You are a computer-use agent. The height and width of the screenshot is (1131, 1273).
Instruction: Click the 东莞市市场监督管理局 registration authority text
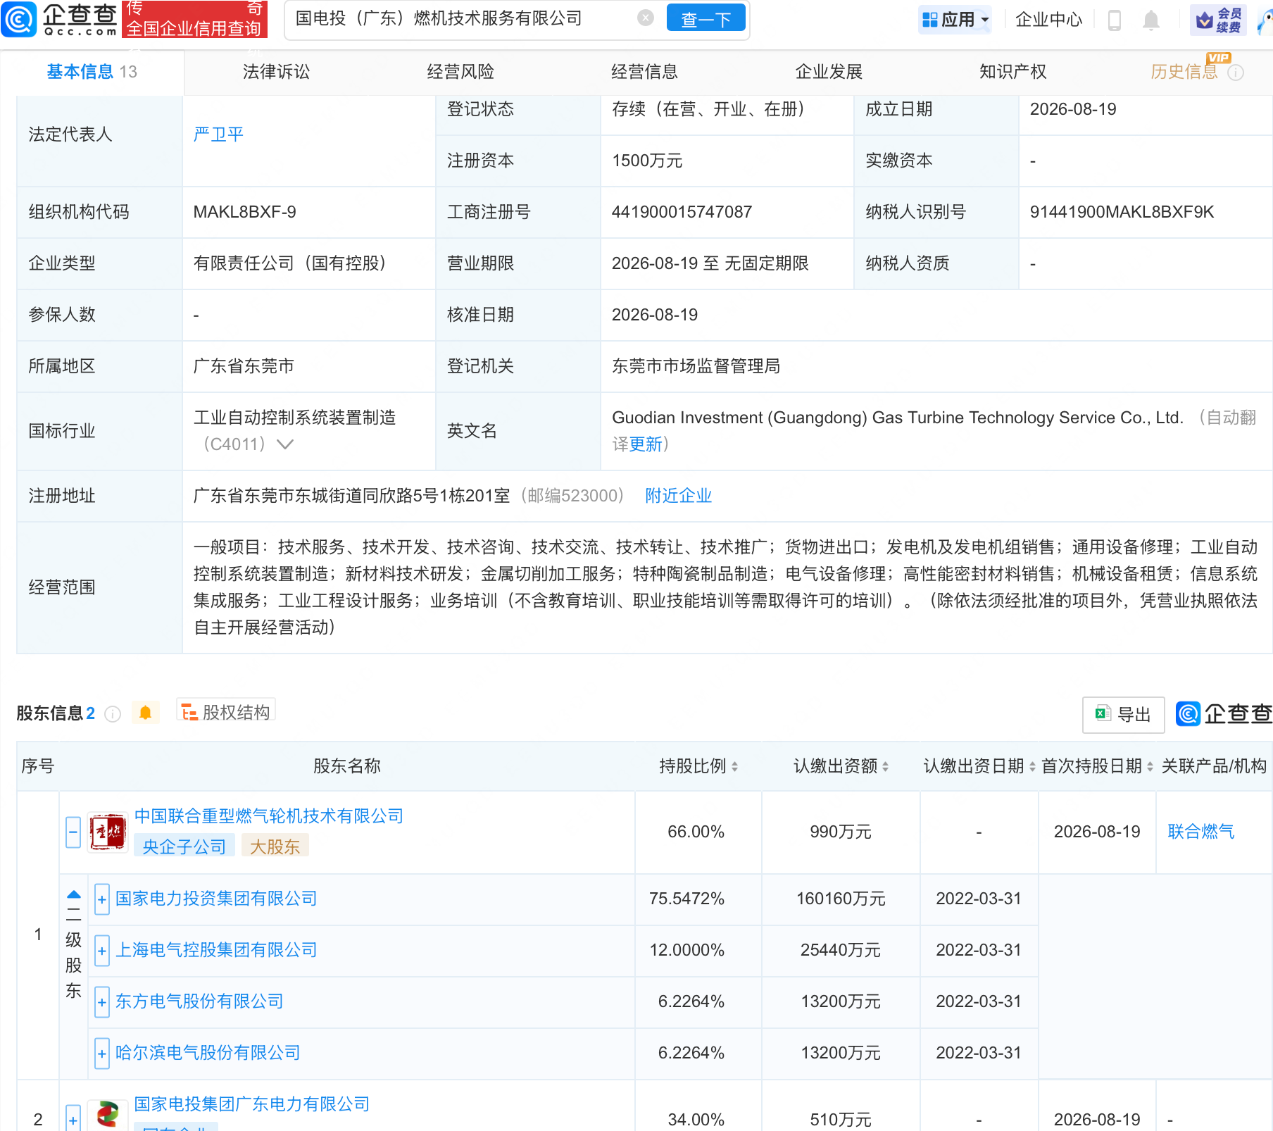point(696,366)
